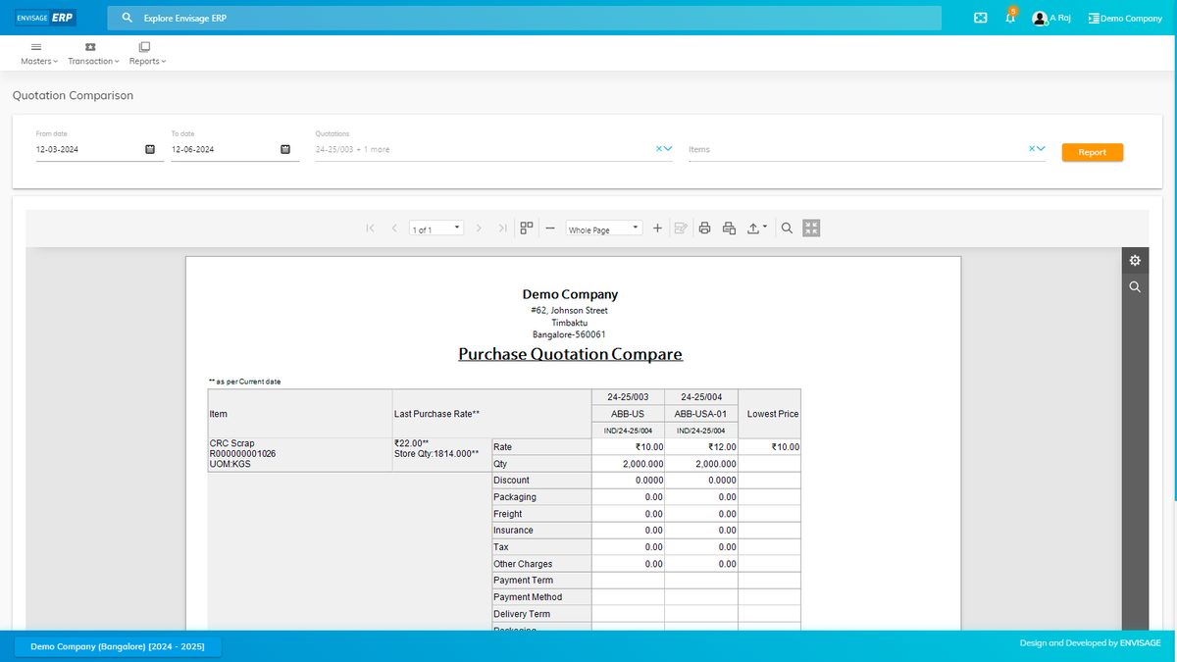Open the Reports menu
This screenshot has height=662, width=1177.
coord(147,53)
